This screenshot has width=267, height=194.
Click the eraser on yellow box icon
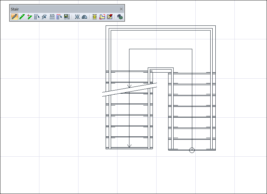click(x=109, y=17)
